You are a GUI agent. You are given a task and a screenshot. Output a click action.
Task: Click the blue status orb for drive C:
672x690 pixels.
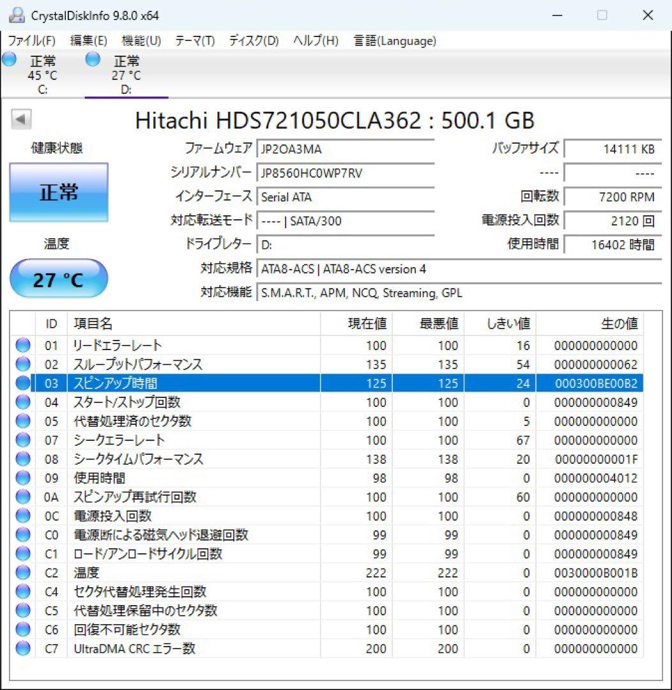pos(9,59)
